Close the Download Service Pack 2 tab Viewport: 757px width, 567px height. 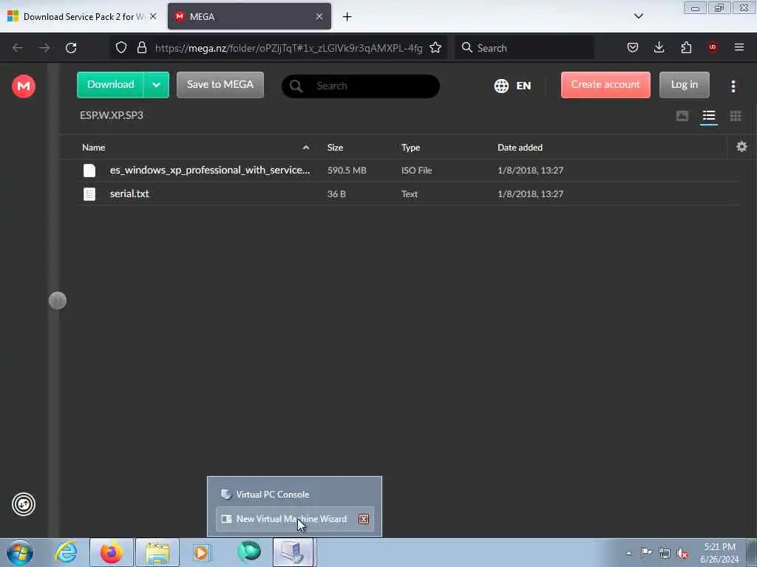click(x=153, y=16)
